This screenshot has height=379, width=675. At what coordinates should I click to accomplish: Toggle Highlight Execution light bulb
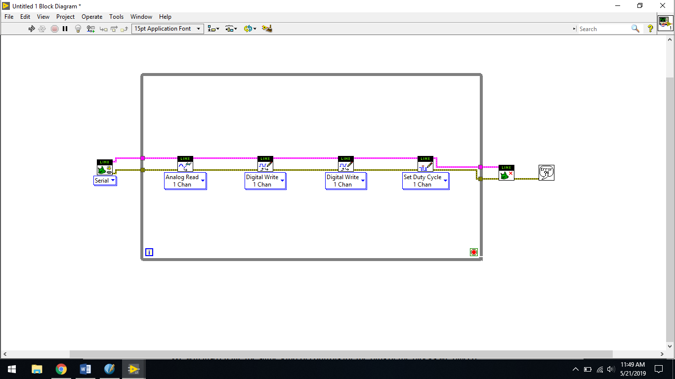point(78,29)
